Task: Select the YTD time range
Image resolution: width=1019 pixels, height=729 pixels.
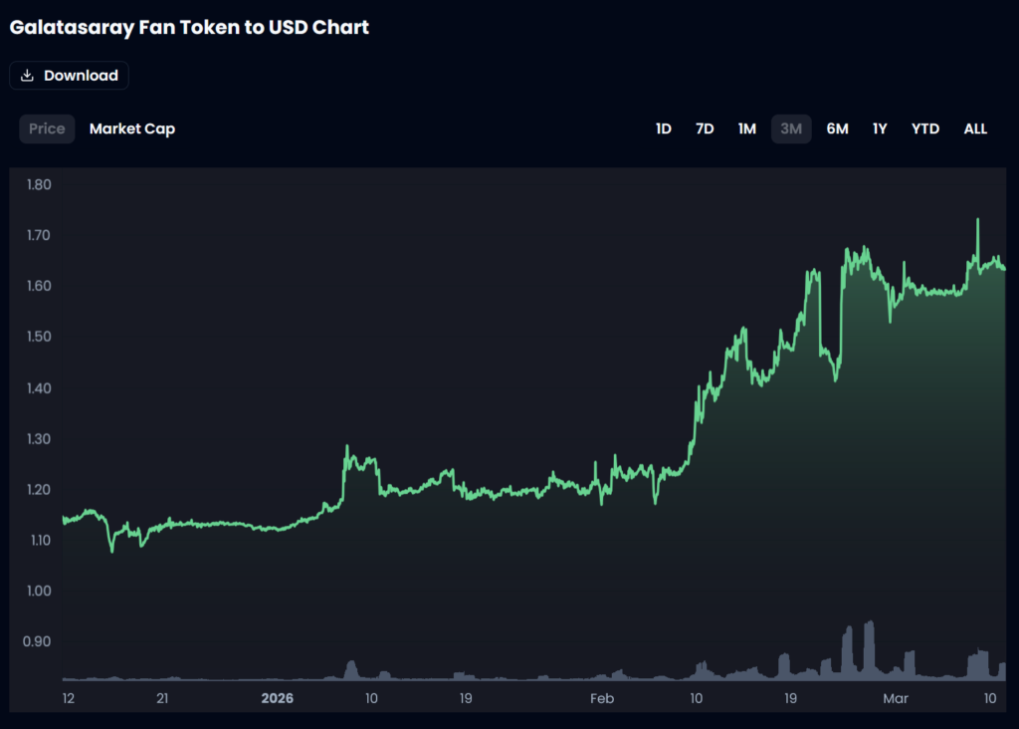Action: [925, 128]
